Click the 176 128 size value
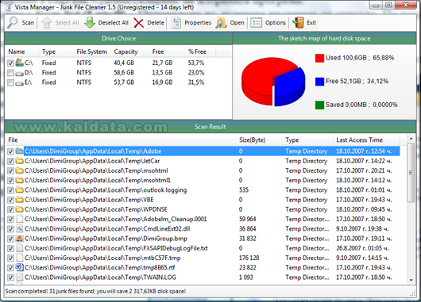 249,258
